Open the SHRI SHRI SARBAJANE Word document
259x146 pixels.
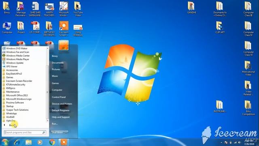pyautogui.click(x=35, y=9)
